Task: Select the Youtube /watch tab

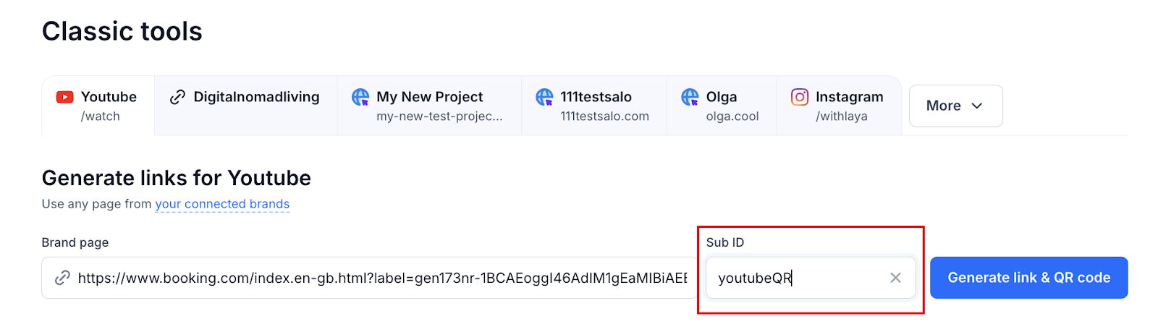Action: click(x=98, y=106)
